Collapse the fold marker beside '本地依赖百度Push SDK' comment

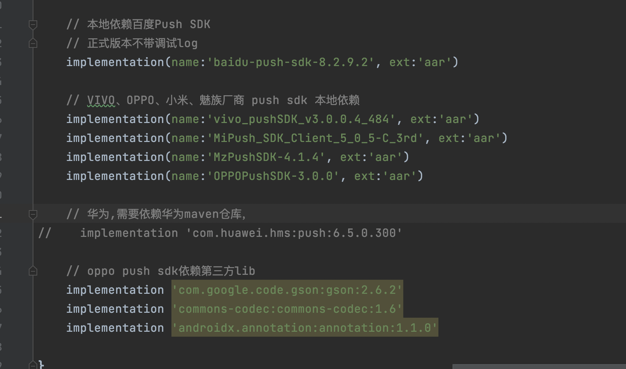coord(33,25)
